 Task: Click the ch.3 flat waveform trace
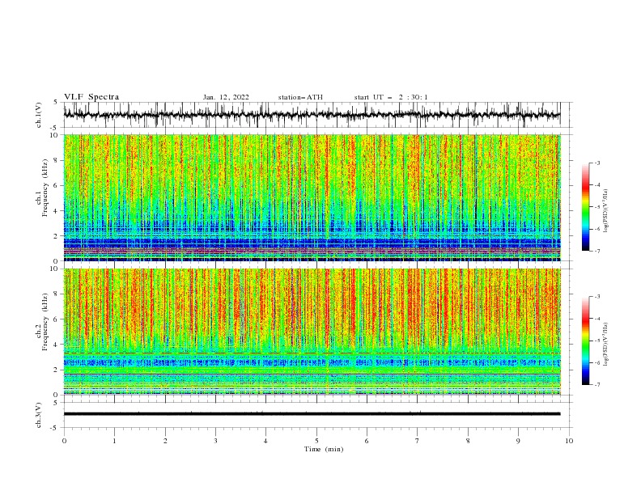(x=312, y=414)
